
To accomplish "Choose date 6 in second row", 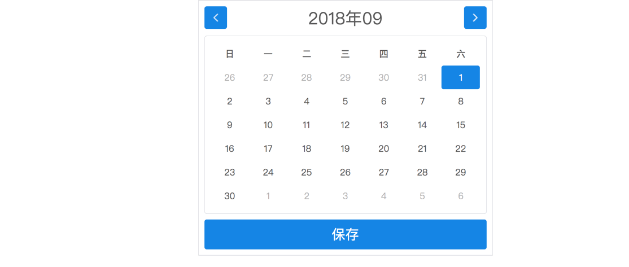I will pos(383,102).
